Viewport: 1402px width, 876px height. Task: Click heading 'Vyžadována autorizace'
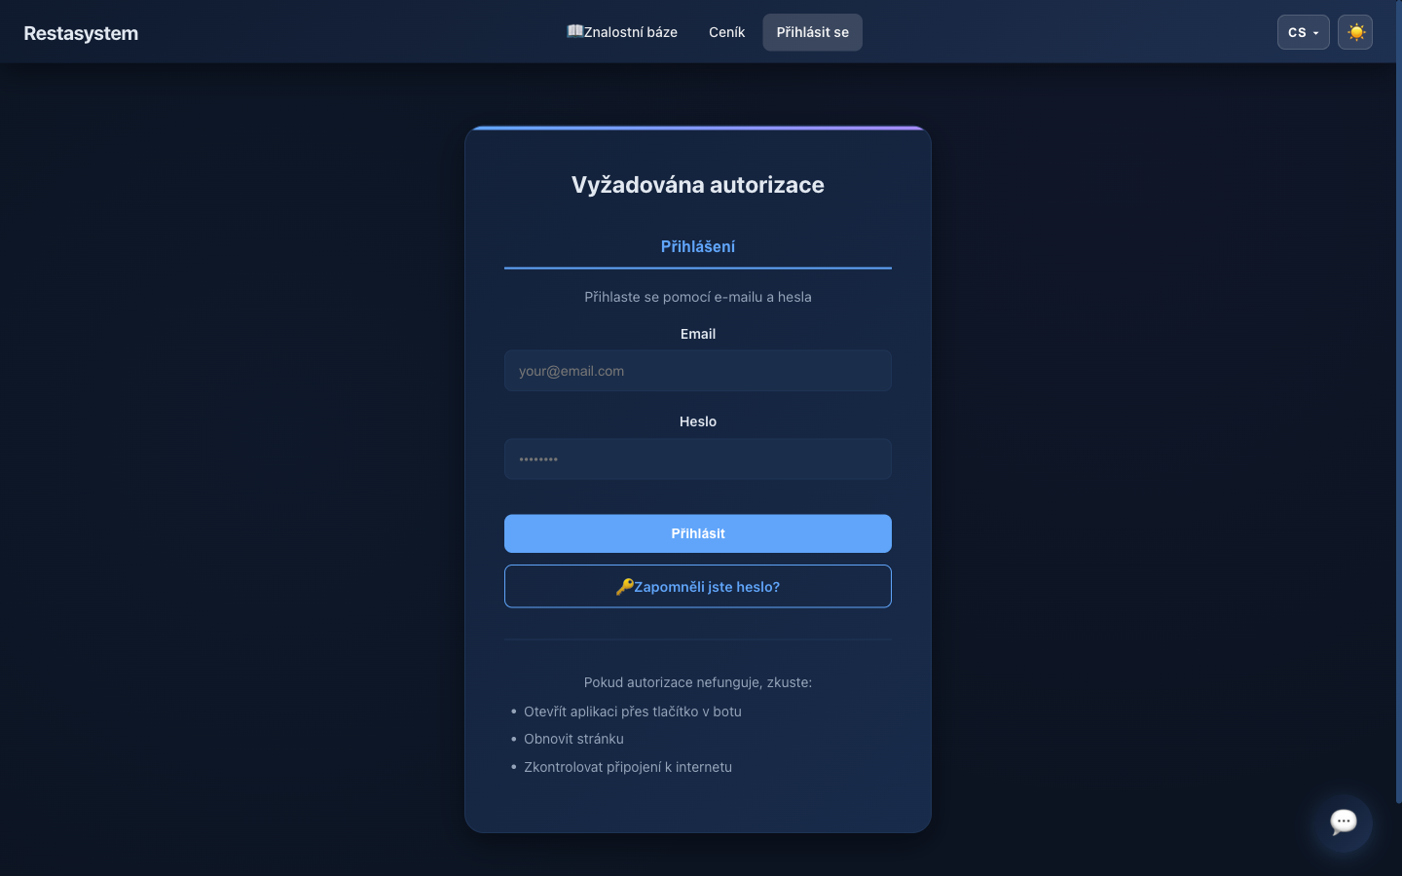point(698,185)
